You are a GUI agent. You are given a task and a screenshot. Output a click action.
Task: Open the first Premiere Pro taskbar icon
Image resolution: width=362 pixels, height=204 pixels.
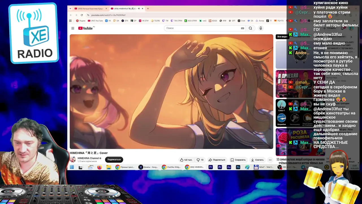pos(210,167)
